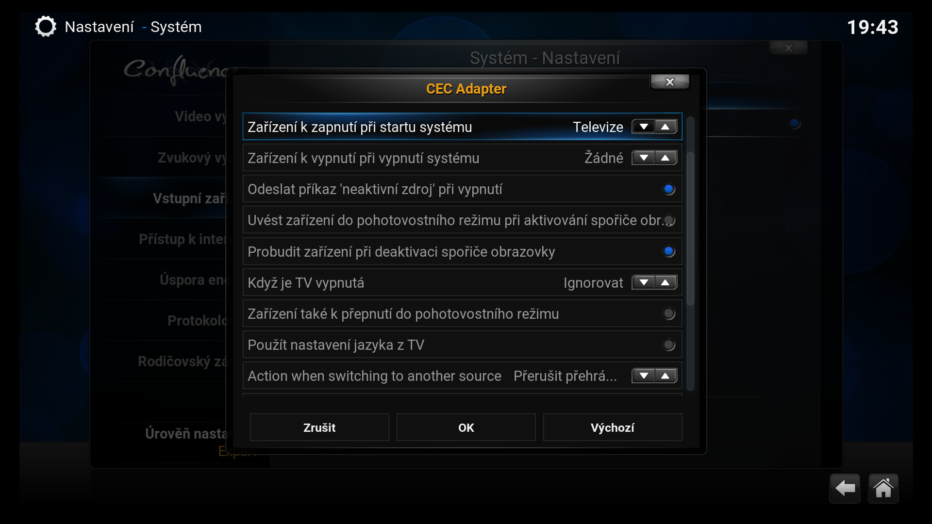932x524 pixels.
Task: Click the back arrow icon
Action: coord(845,488)
